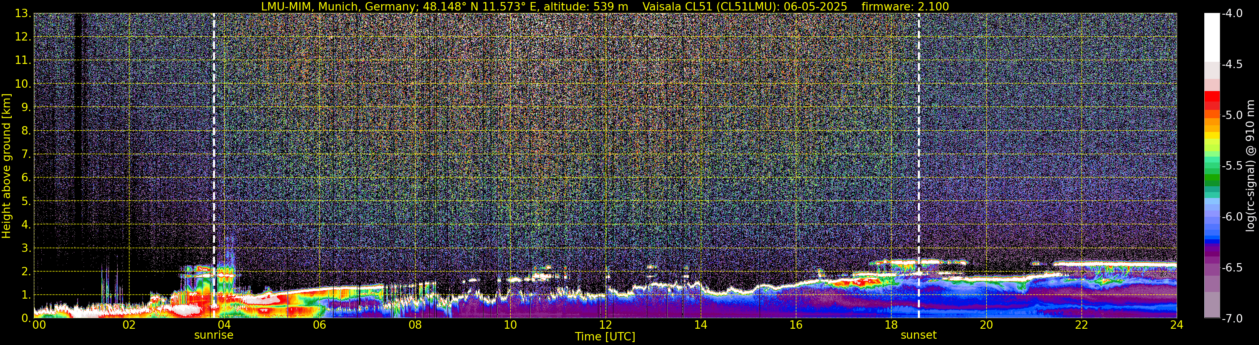Click time axis tick '20'
This screenshot has width=1259, height=345.
tap(986, 325)
